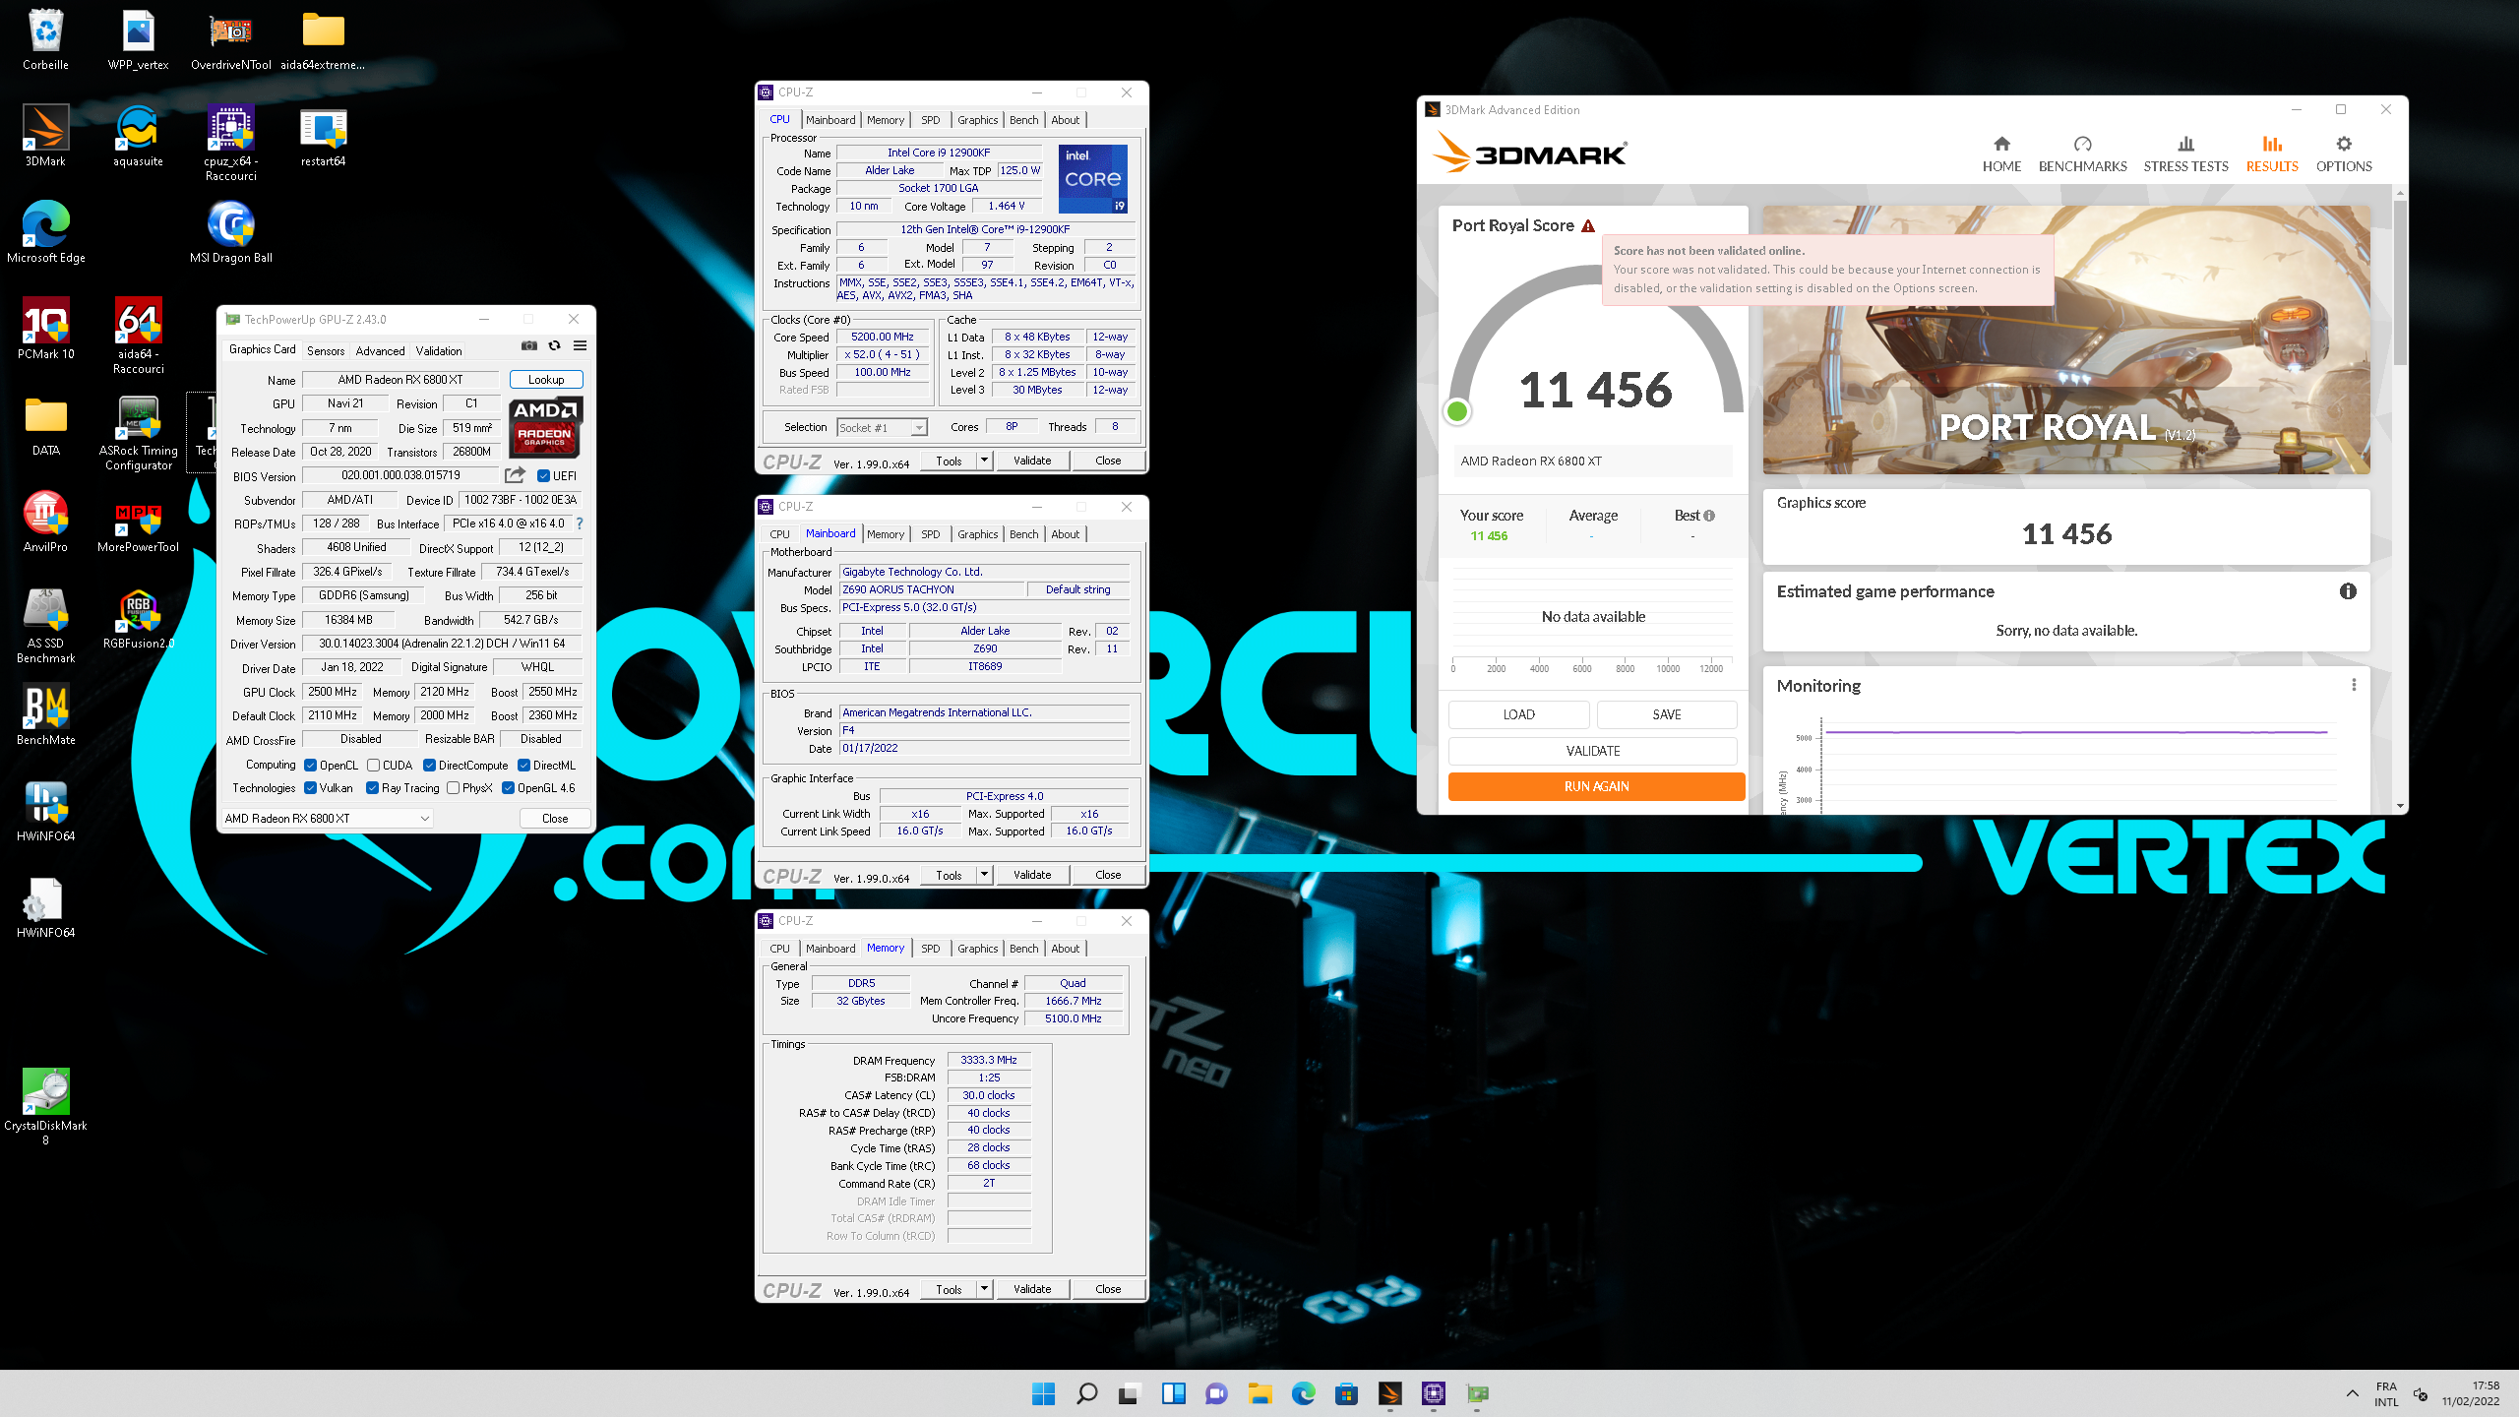
Task: Click Windows Start button on taskbar
Action: click(1043, 1393)
